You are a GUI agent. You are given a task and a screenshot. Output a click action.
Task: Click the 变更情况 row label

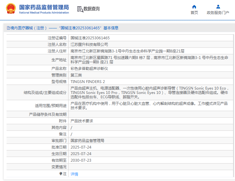tap(59, 167)
